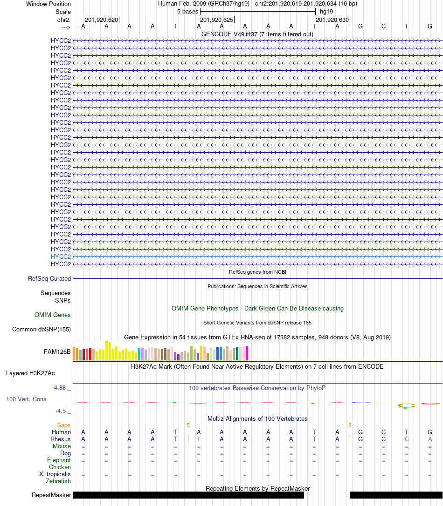Click the Zebrafish species label
Screen dimensions: 443x506
58,481
